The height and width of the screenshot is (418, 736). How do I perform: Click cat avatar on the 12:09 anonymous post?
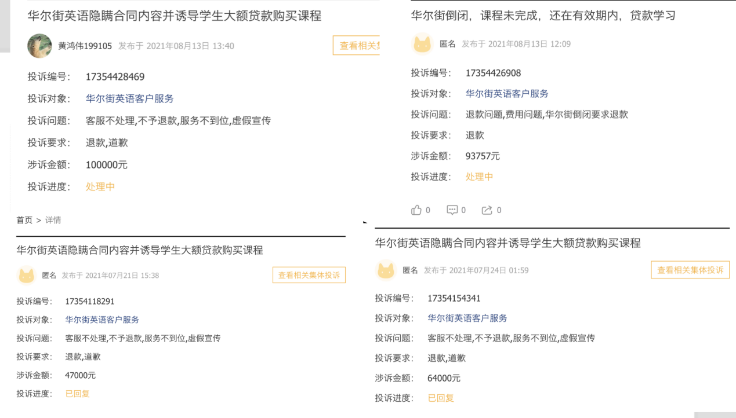(422, 44)
